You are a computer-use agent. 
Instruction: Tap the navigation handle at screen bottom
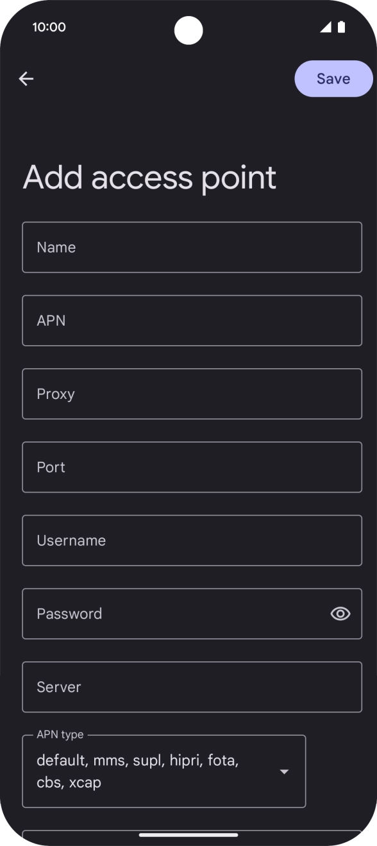188,834
